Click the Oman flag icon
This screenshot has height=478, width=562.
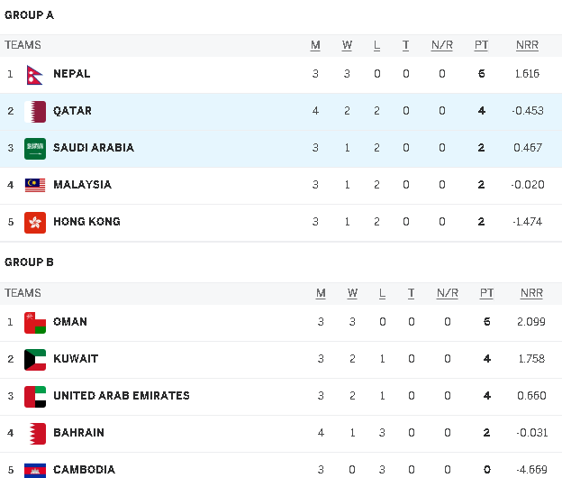point(35,322)
